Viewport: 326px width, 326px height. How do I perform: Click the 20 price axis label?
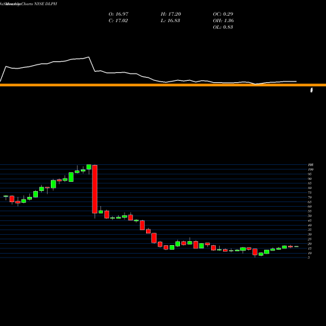pyautogui.click(x=310, y=244)
